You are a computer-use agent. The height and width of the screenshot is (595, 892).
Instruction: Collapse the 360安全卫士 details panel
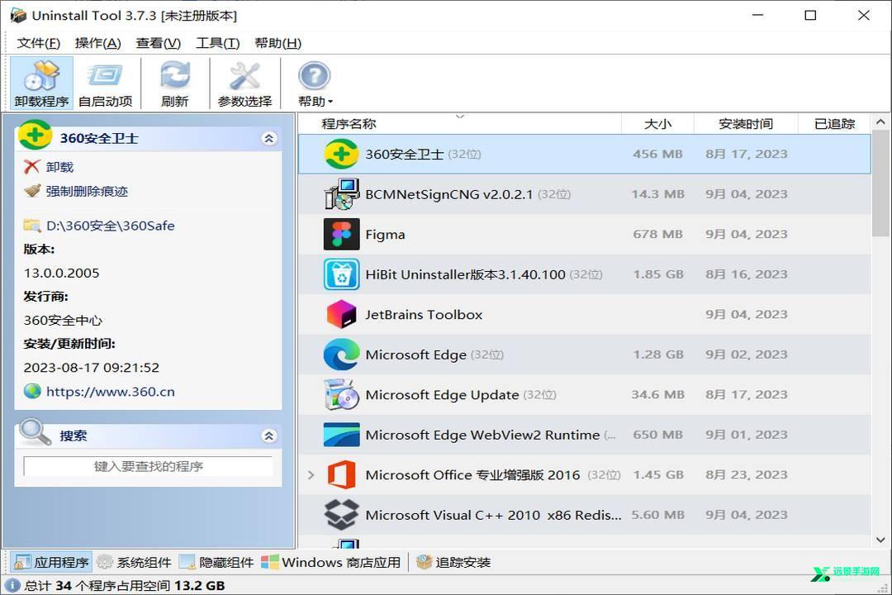coord(269,138)
